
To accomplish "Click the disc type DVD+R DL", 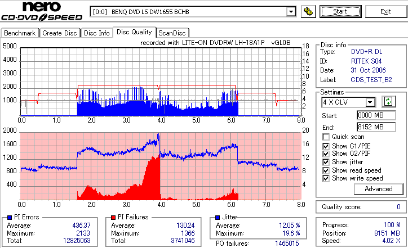I will [367, 52].
